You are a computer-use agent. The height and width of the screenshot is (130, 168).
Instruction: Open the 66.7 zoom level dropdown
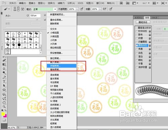[149, 3]
